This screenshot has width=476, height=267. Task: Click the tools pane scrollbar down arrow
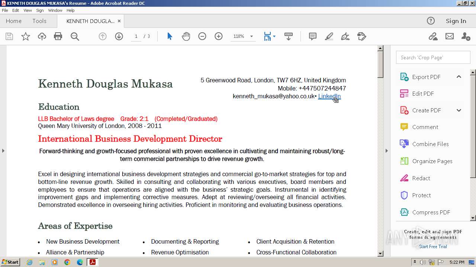[473, 218]
